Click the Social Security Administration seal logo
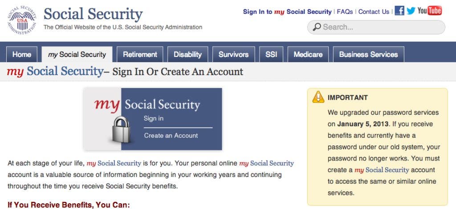Viewport: 456px width, 209px height. (20, 20)
